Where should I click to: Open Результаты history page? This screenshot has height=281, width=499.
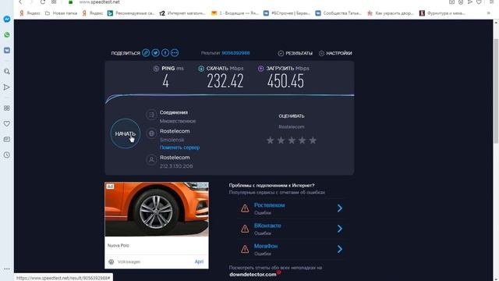point(296,53)
